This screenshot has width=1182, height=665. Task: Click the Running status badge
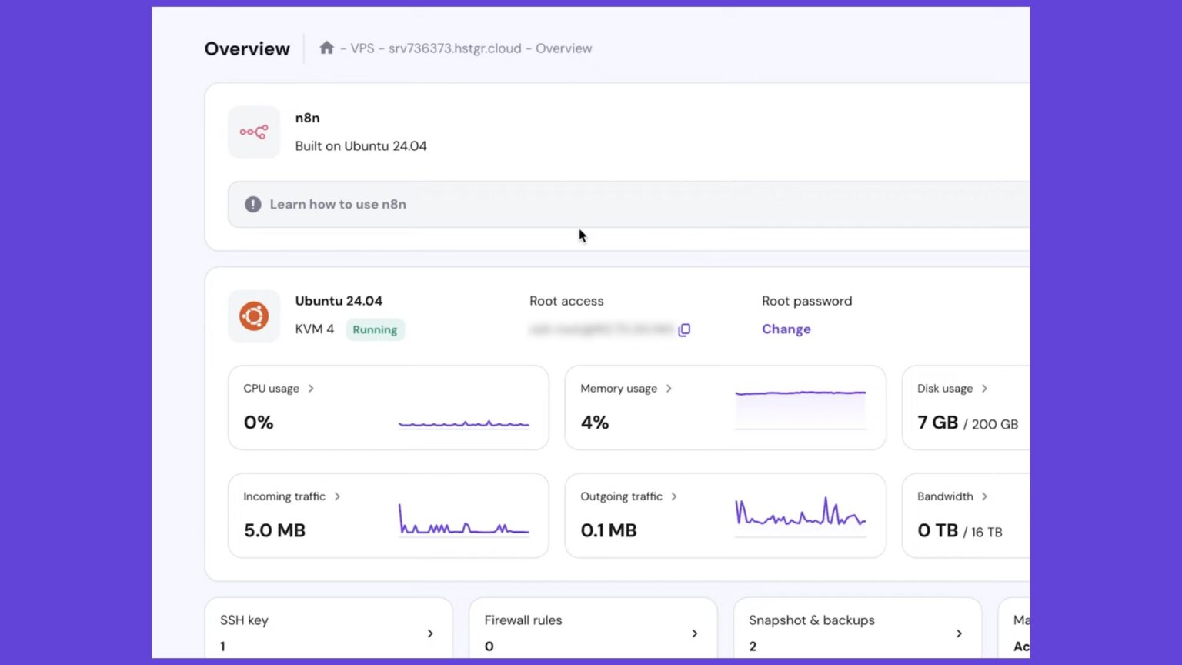click(x=375, y=329)
